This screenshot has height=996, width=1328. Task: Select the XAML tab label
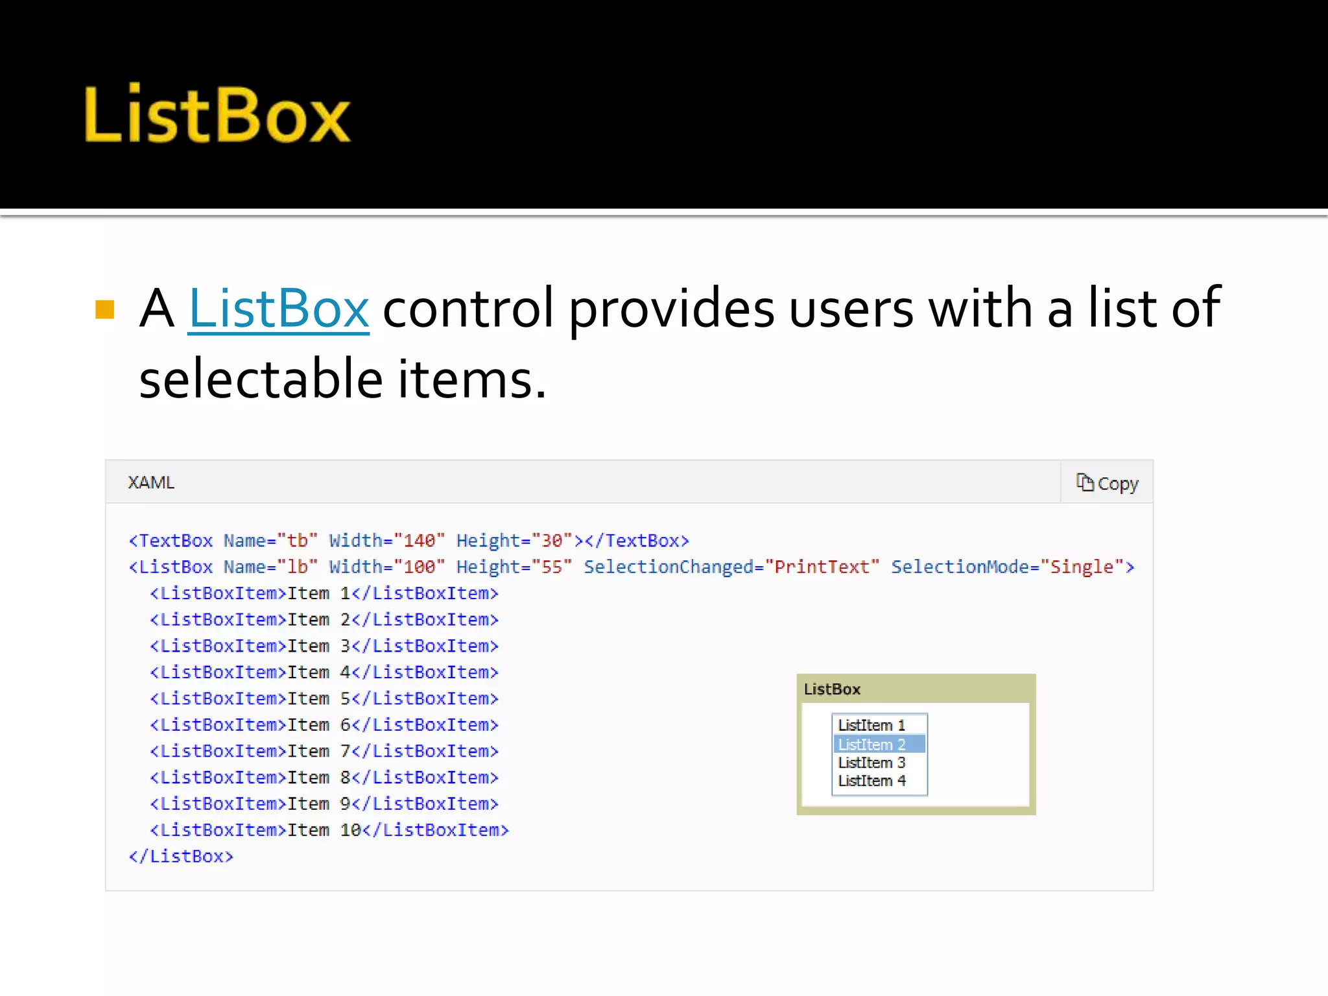pyautogui.click(x=151, y=482)
